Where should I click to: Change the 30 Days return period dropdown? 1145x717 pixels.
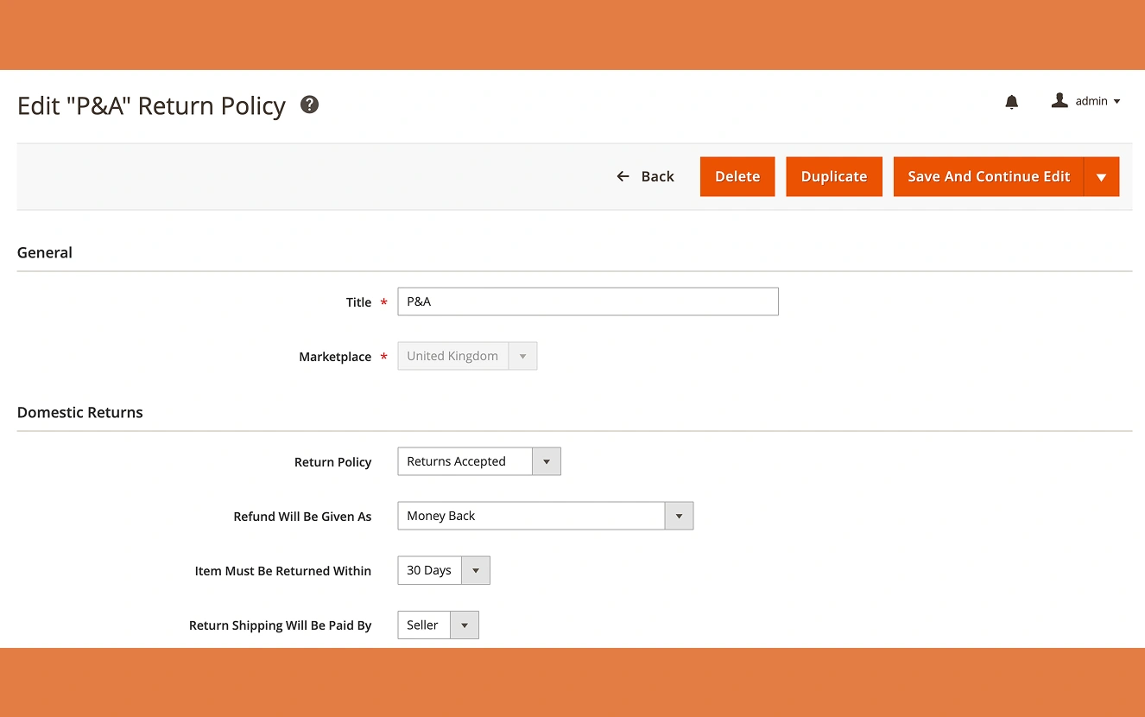444,570
